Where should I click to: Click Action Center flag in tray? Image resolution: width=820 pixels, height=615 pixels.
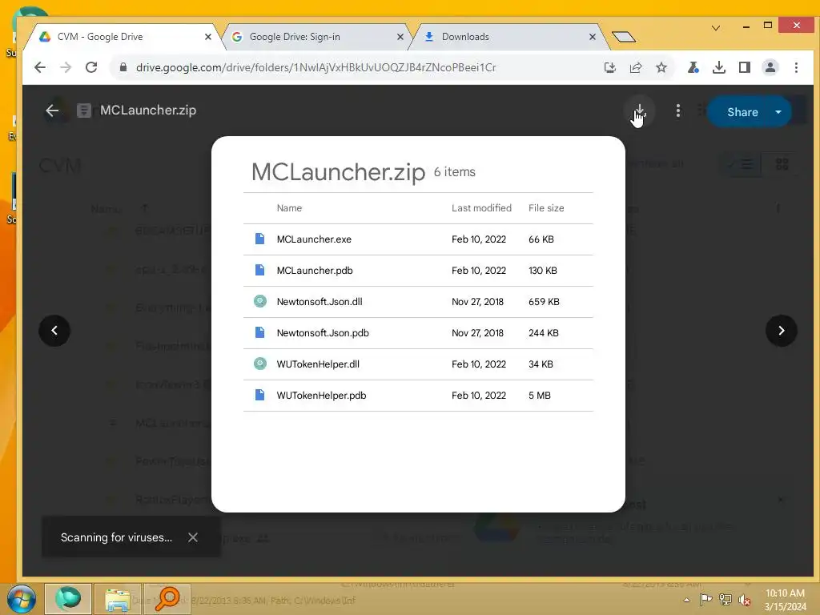click(x=705, y=599)
